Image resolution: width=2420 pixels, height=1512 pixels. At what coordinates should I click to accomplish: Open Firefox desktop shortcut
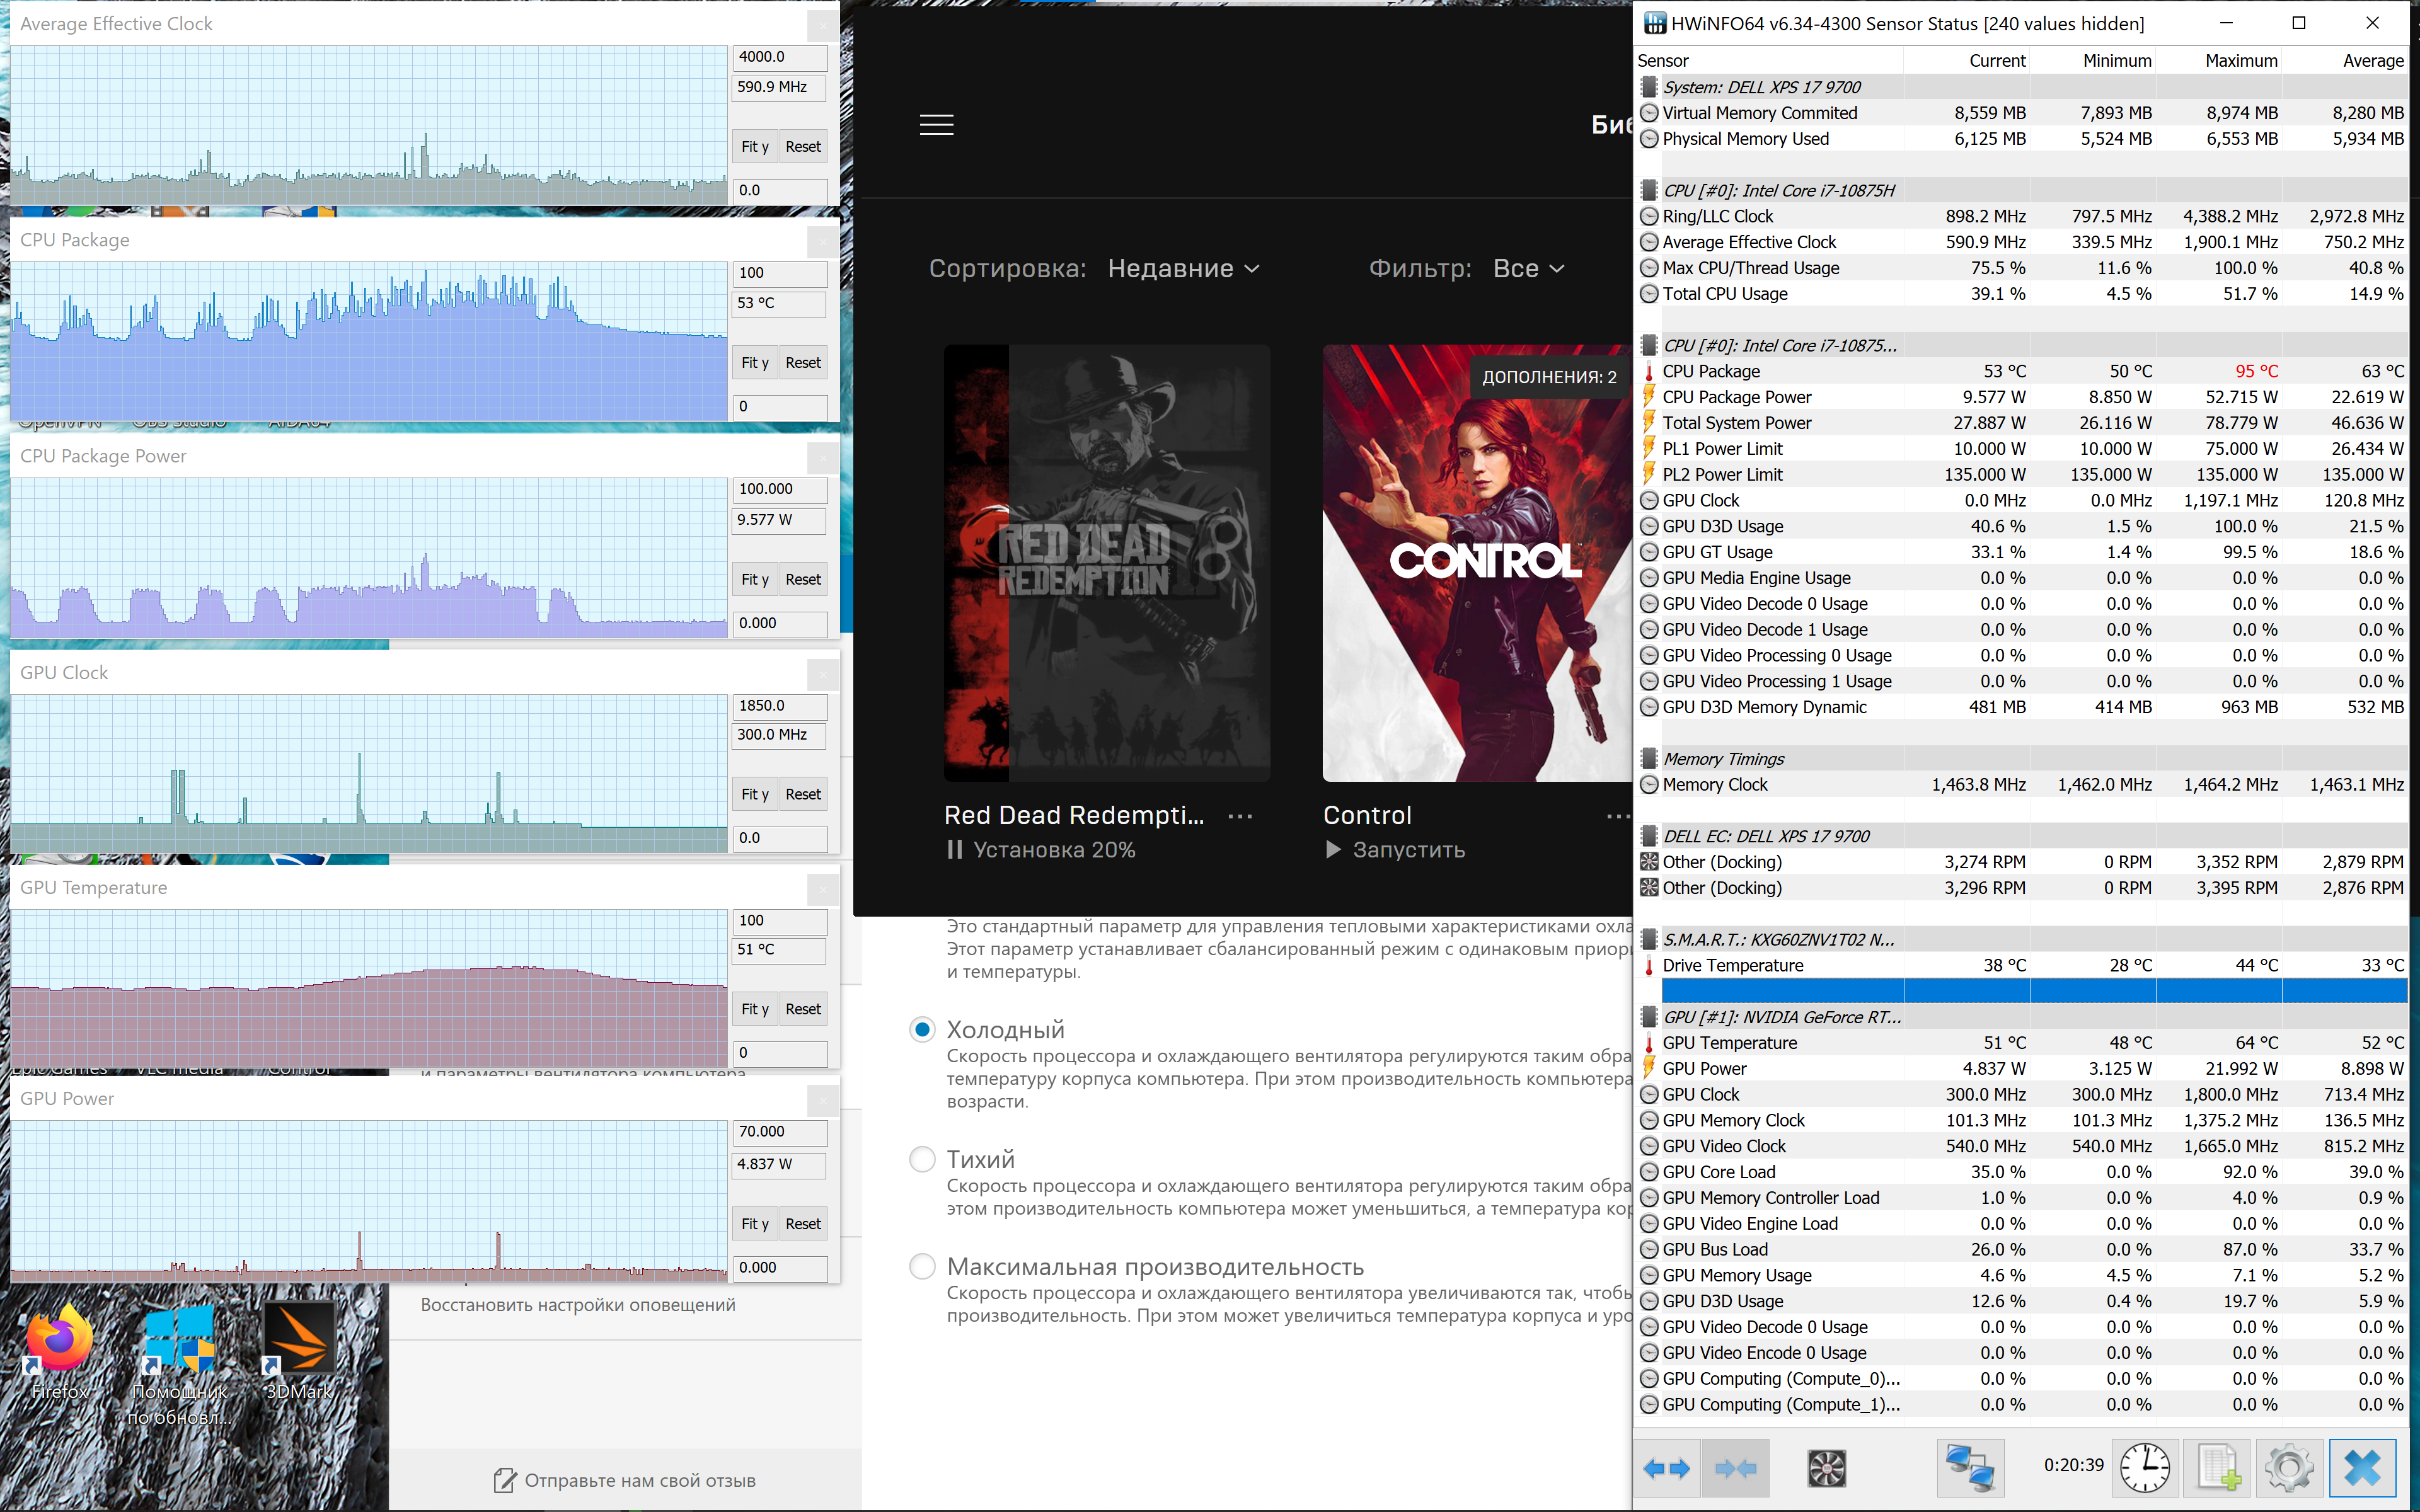point(60,1350)
